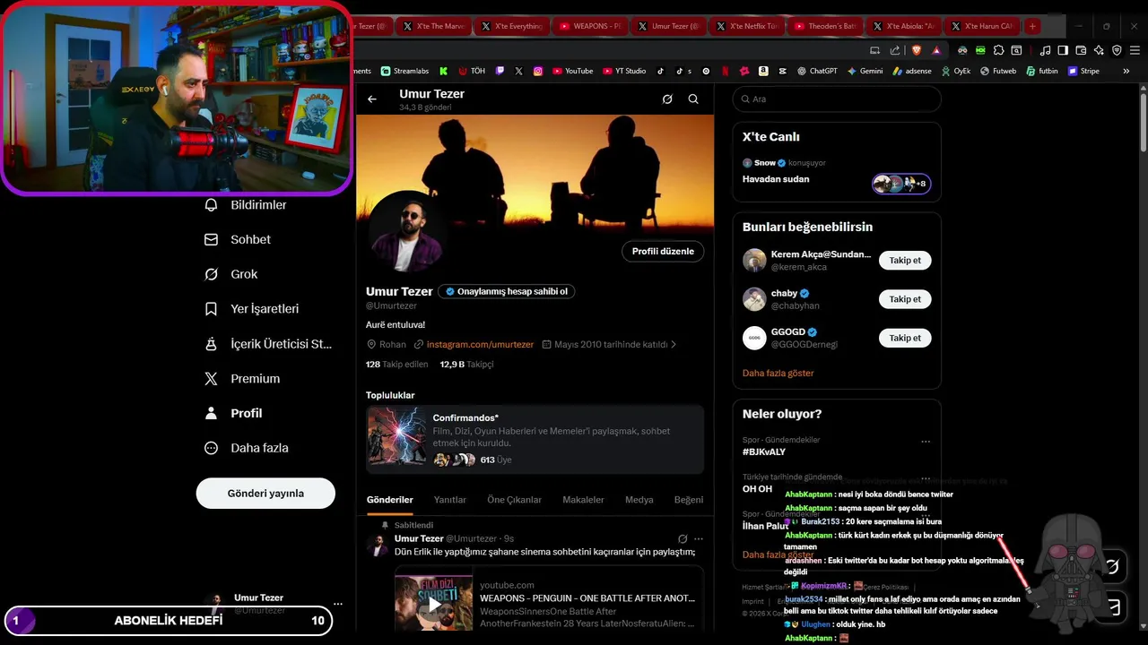
Task: Focus the Ara search field
Action: (x=837, y=99)
